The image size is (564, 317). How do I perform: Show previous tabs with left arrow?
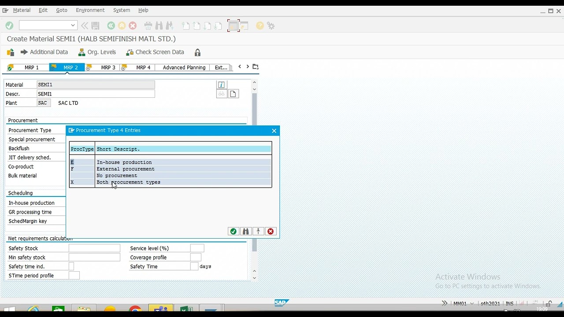(x=240, y=67)
